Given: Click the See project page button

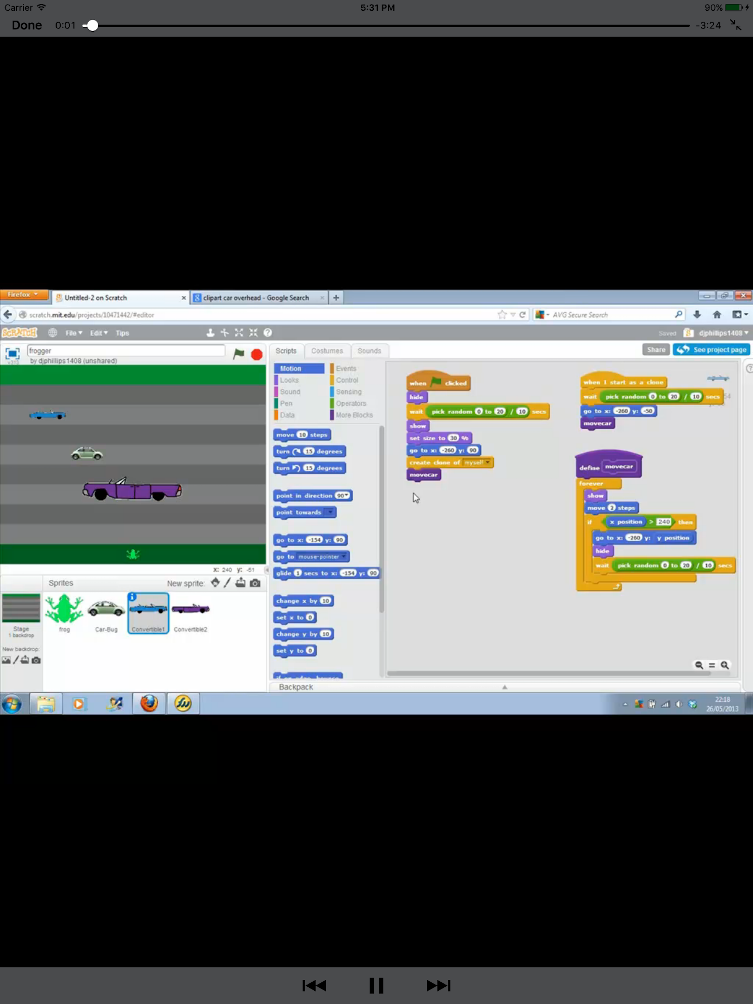Looking at the screenshot, I should tap(712, 349).
